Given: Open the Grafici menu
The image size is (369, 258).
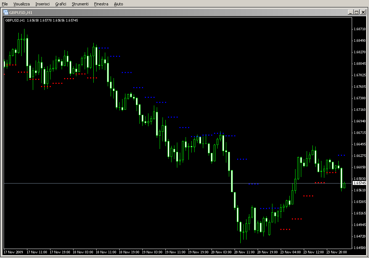Looking at the screenshot, I should [61, 4].
